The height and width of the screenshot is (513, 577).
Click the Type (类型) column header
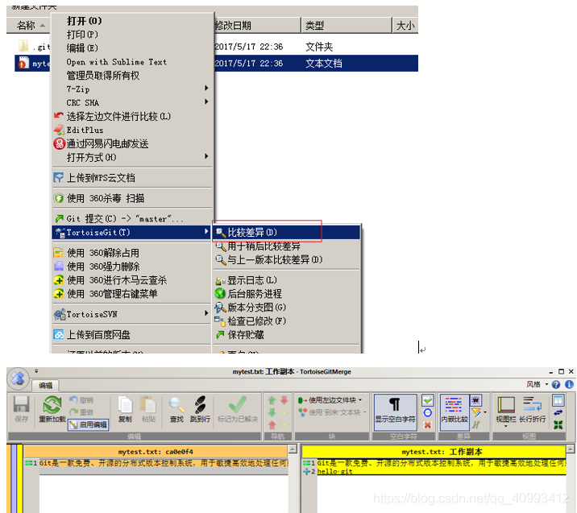(x=347, y=26)
